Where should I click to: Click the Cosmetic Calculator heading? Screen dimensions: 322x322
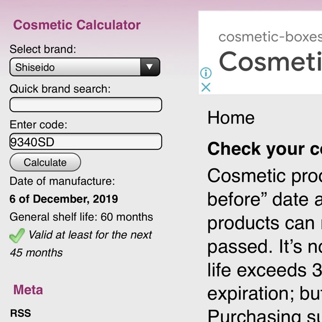77,25
